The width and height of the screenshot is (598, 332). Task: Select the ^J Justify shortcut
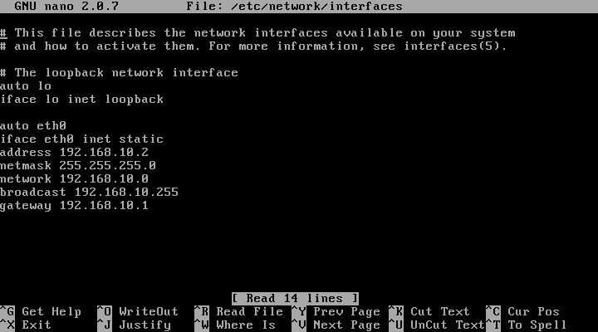click(x=134, y=325)
